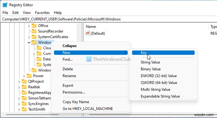Select the Curr subkey folder icon
Image resolution: width=217 pixels, height=118 pixels.
click(39, 54)
